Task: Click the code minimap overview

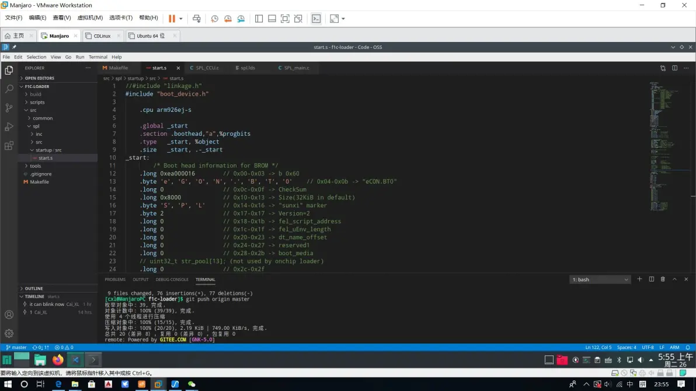Action: coord(663,146)
